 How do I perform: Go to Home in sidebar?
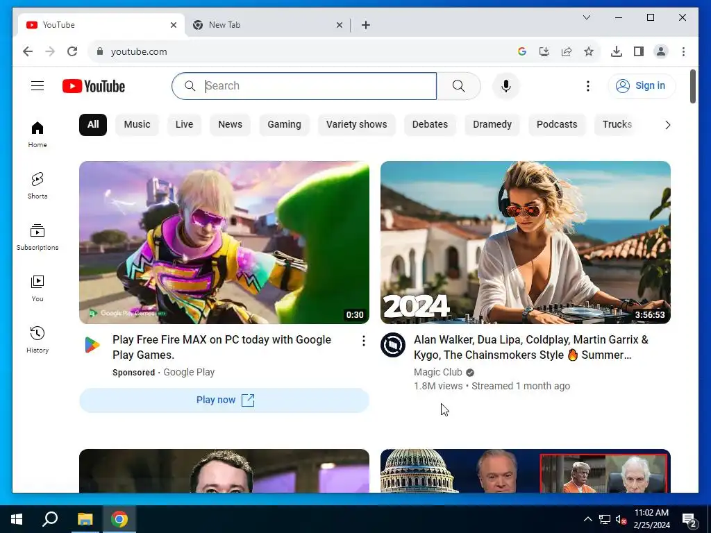[37, 135]
